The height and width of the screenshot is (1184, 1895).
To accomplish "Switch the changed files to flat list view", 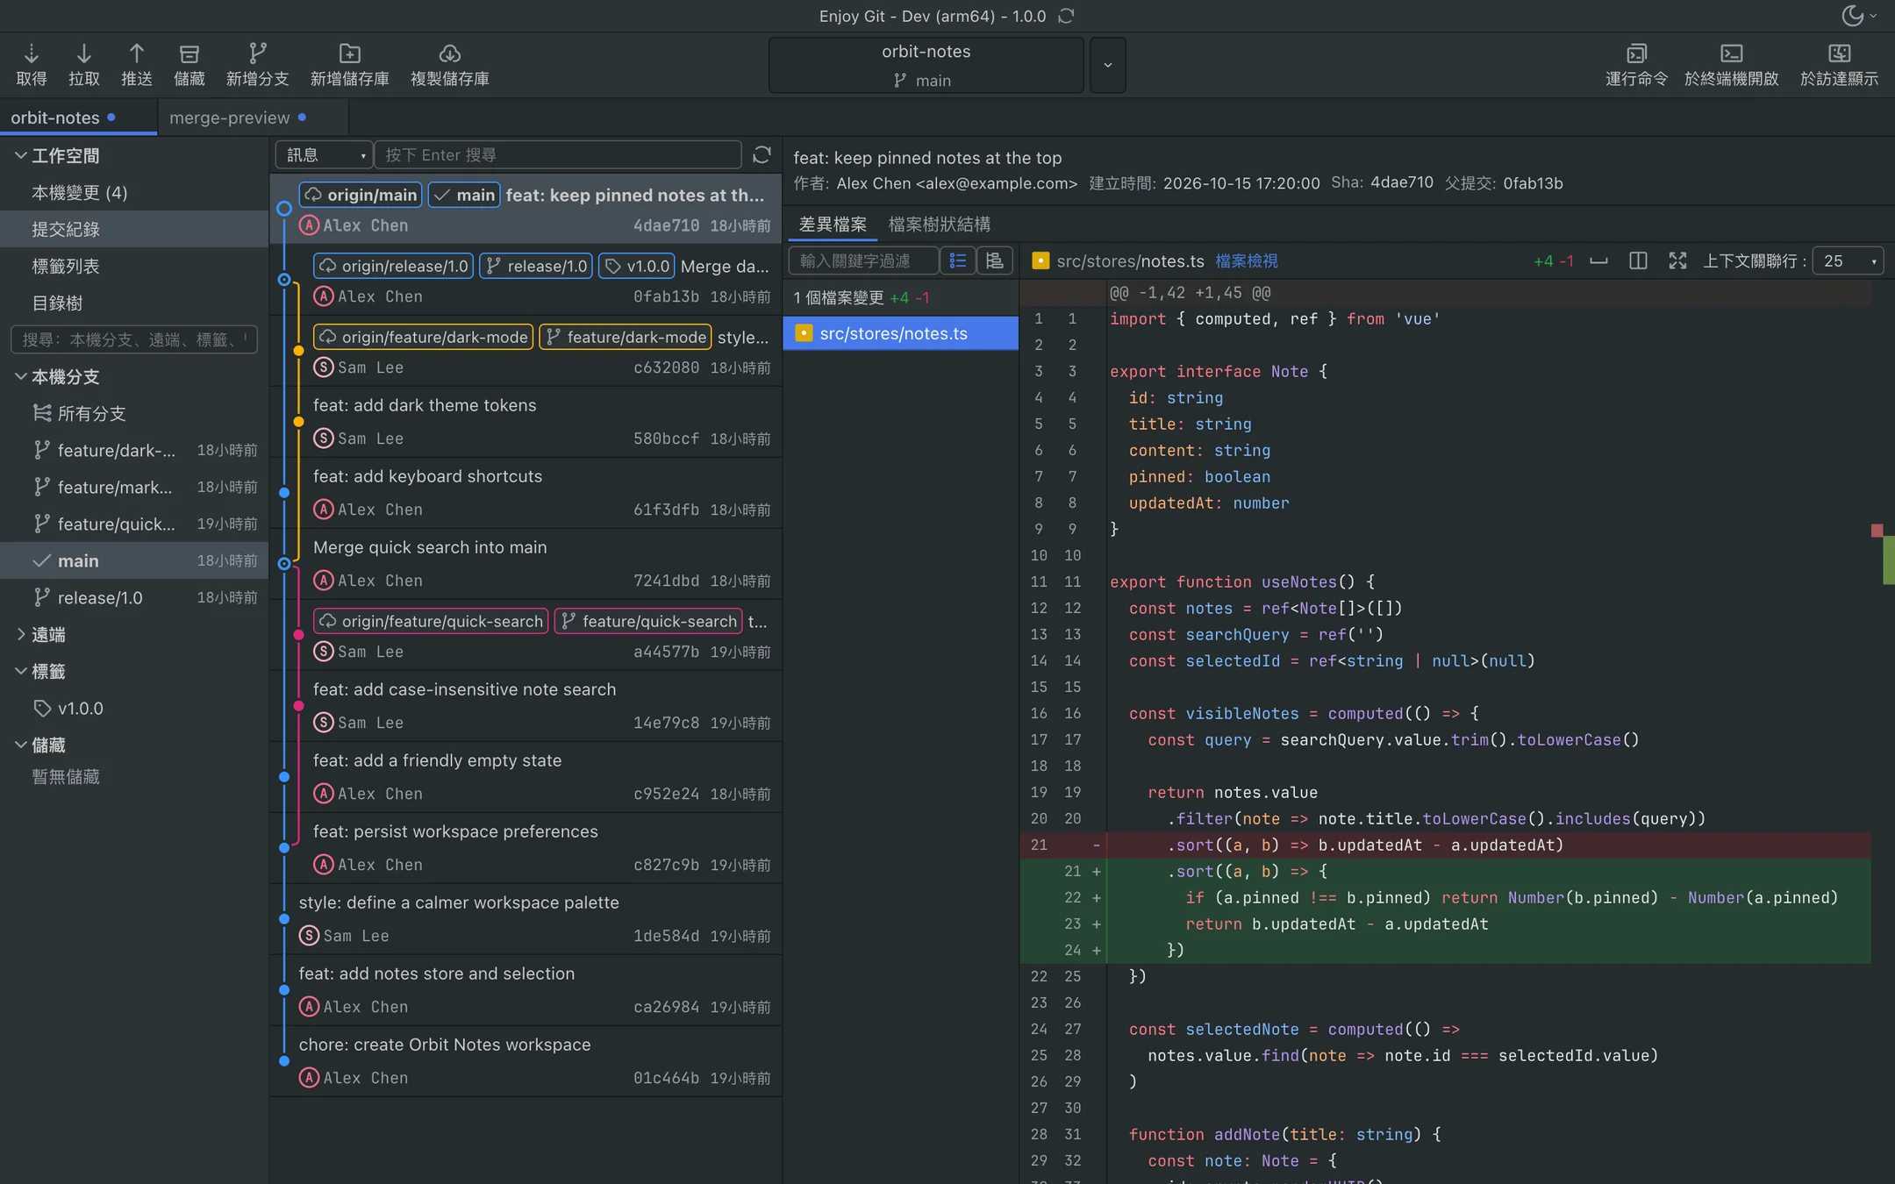I will (958, 260).
